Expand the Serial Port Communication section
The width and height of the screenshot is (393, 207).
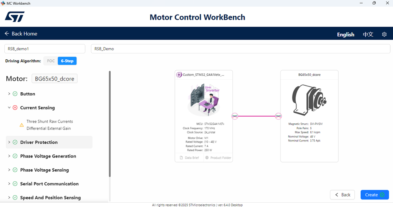[x=9, y=184]
